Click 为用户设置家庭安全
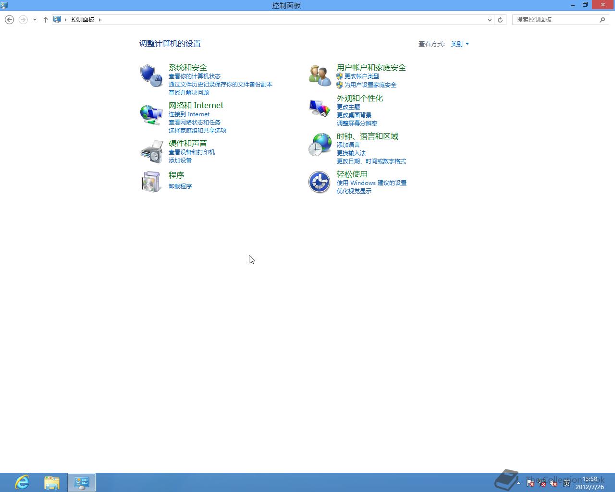The width and height of the screenshot is (615, 492). coord(370,85)
